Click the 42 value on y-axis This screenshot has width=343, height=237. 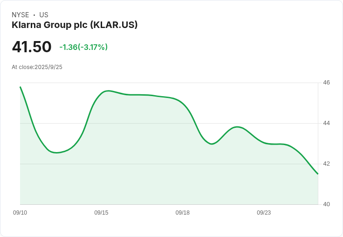326,164
